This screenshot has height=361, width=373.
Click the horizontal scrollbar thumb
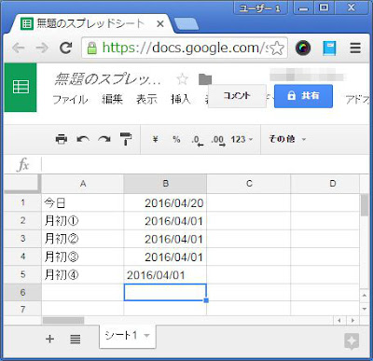tap(63, 320)
